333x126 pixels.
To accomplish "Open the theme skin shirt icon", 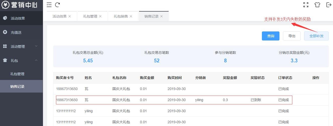I will pyautogui.click(x=317, y=5).
